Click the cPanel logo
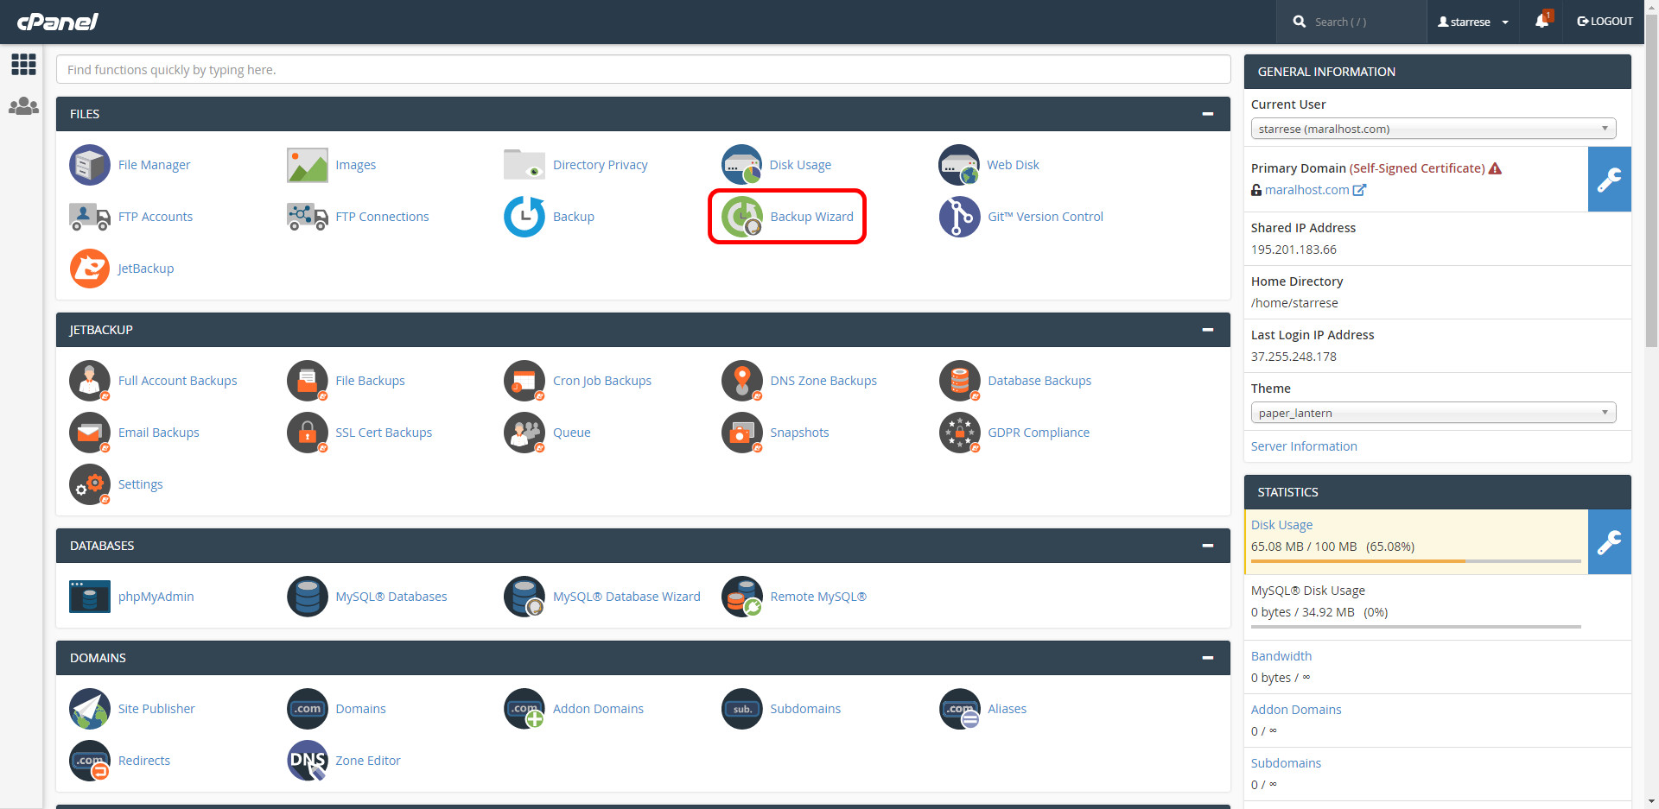The width and height of the screenshot is (1659, 809). click(58, 22)
